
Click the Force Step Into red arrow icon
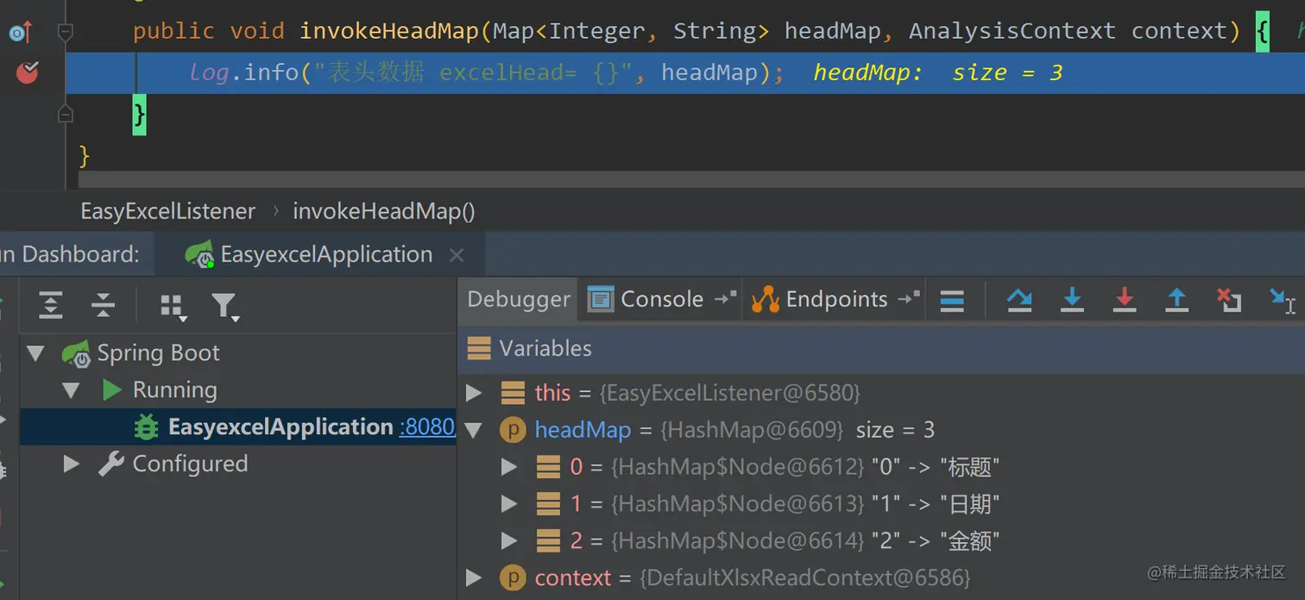pos(1124,300)
